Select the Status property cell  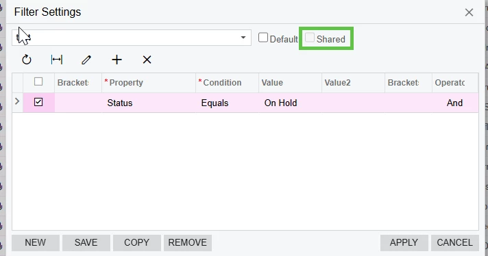click(149, 103)
